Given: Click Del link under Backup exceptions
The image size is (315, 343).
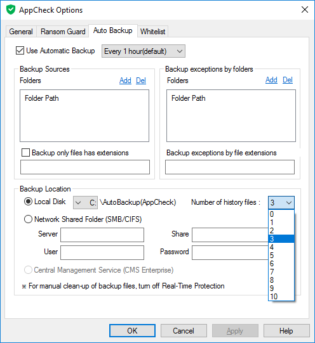Looking at the screenshot, I should [x=288, y=80].
